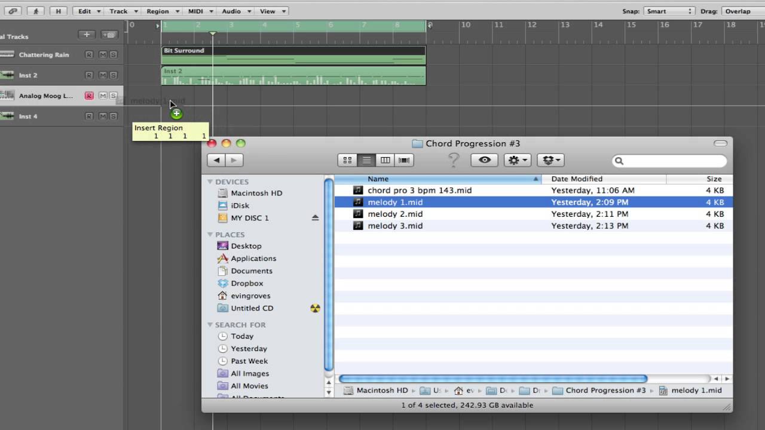
Task: Disable record on Analog Moog track
Action: click(89, 96)
